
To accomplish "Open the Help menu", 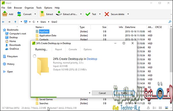I will tap(57, 8).
